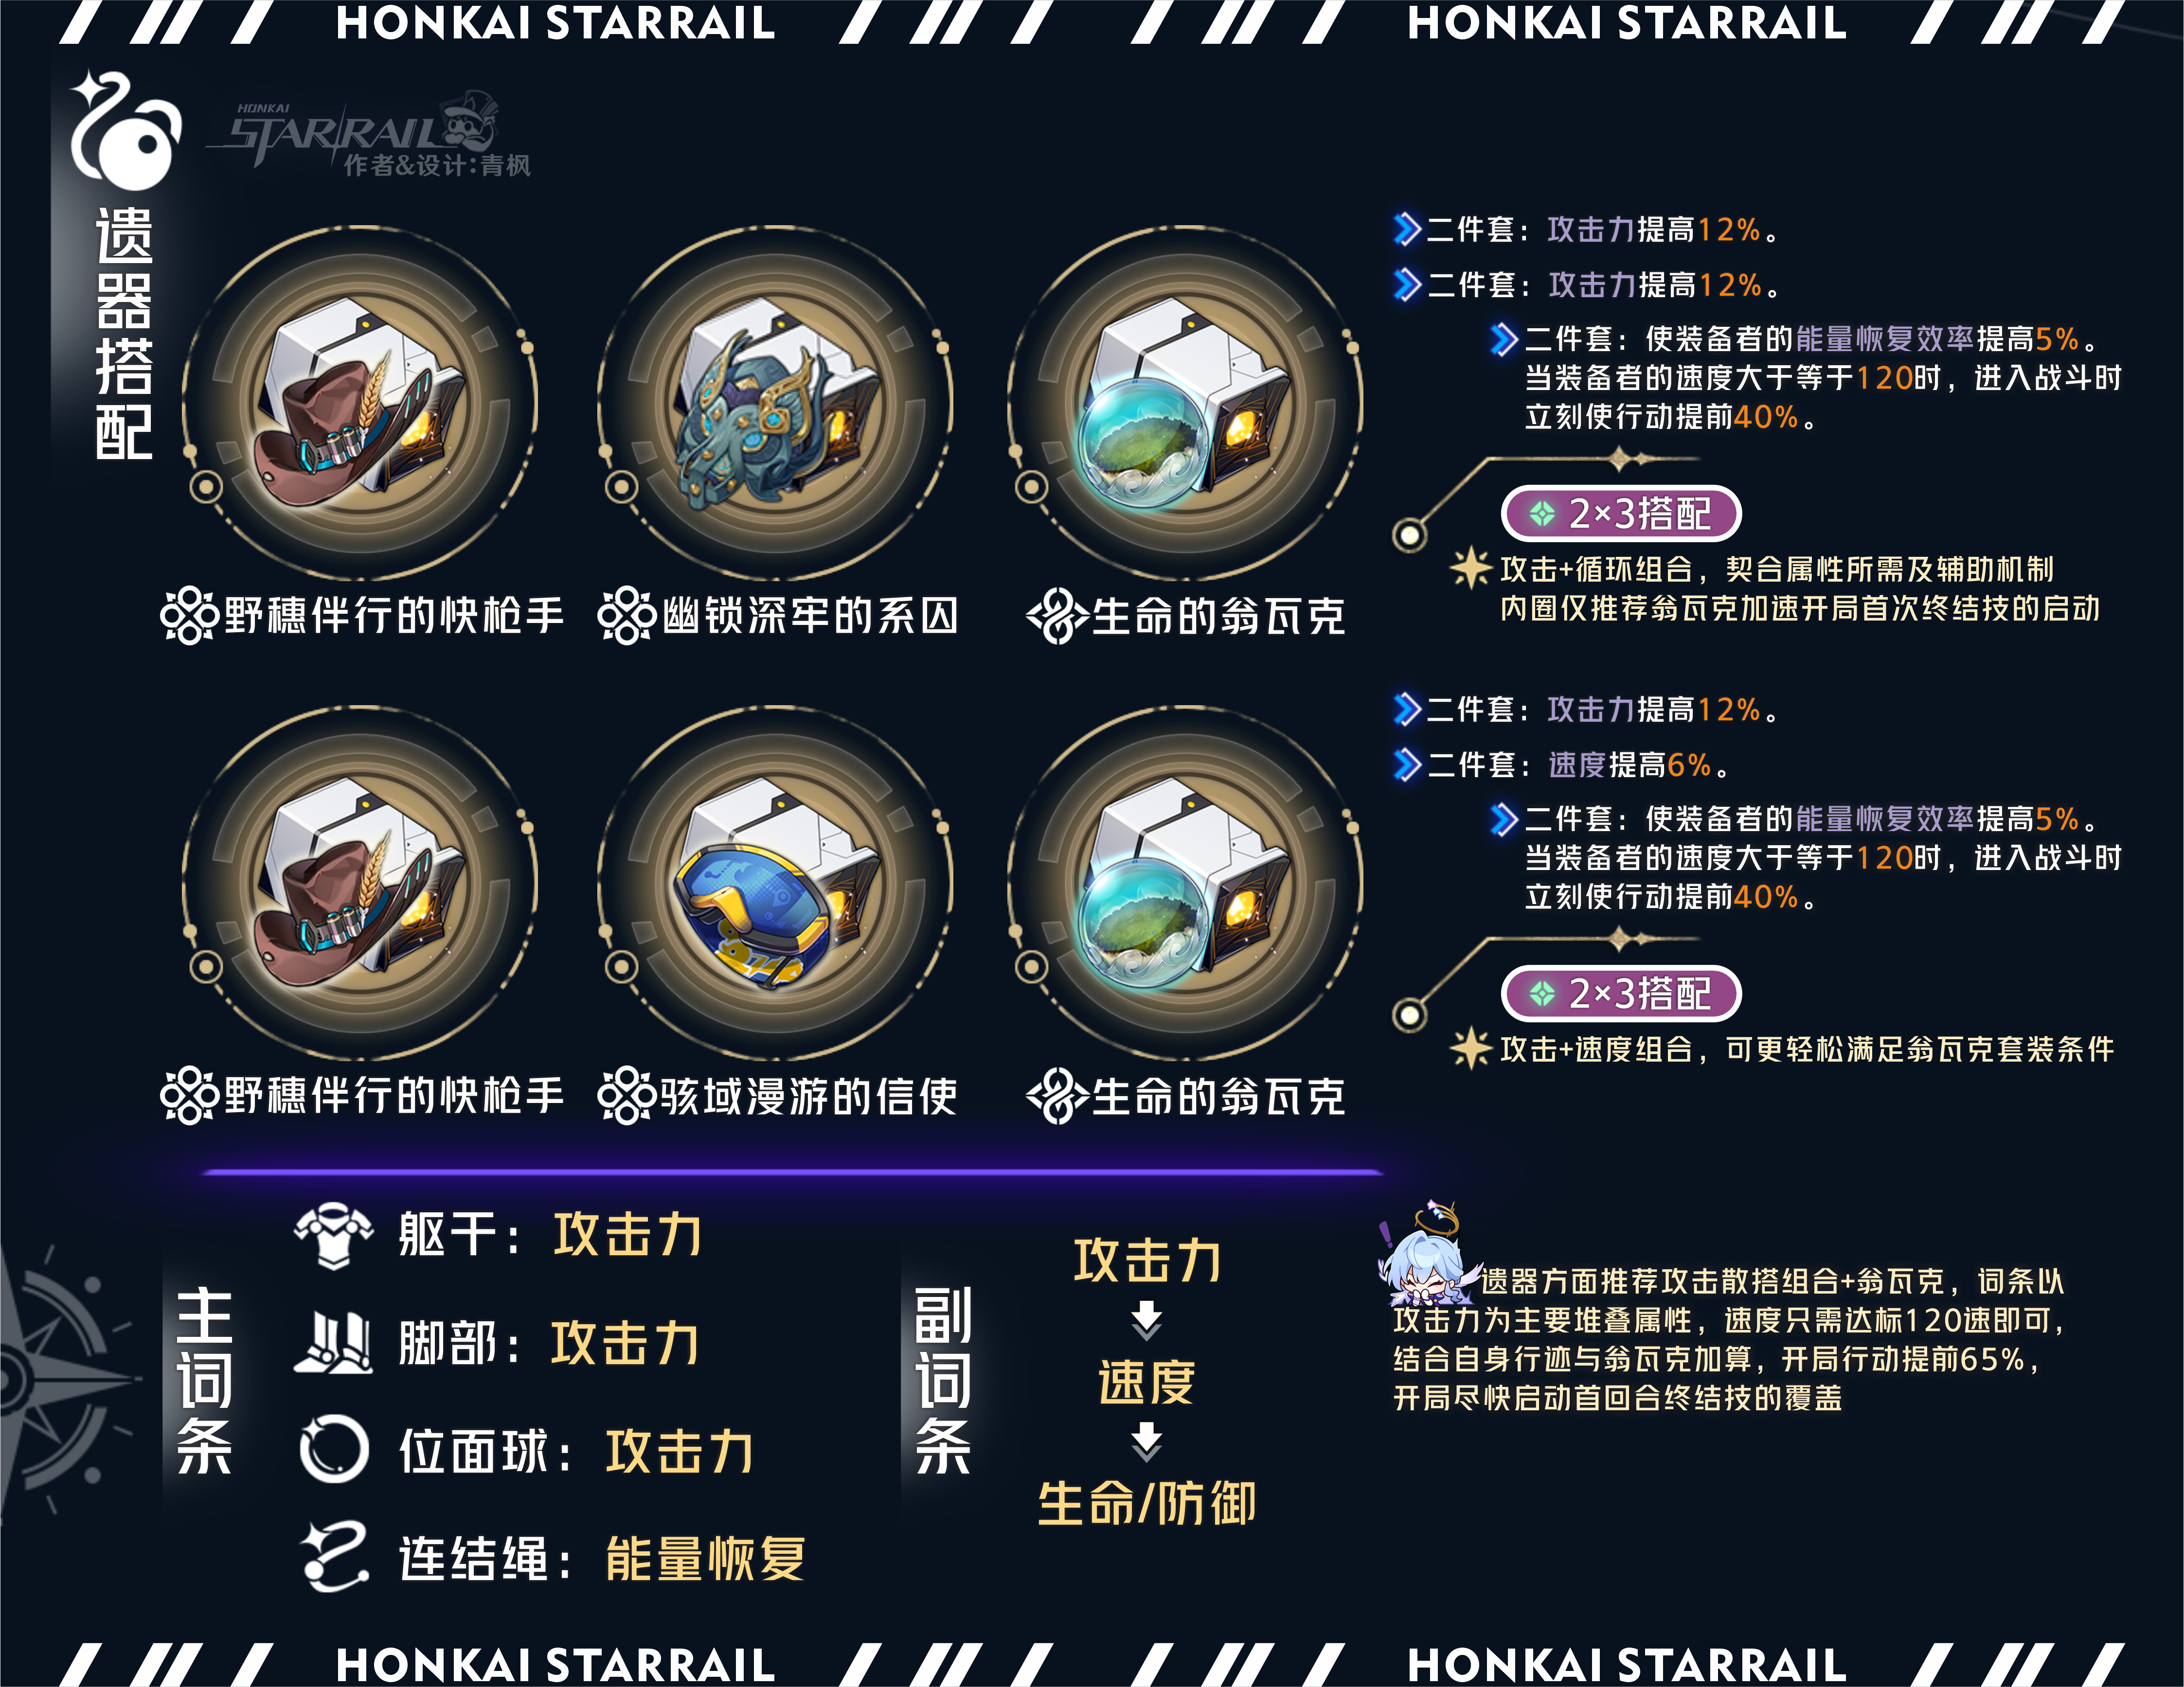Click the down arrow below 攻击力 substat
Screen dimensions: 2184x1687
[x=1147, y=1321]
